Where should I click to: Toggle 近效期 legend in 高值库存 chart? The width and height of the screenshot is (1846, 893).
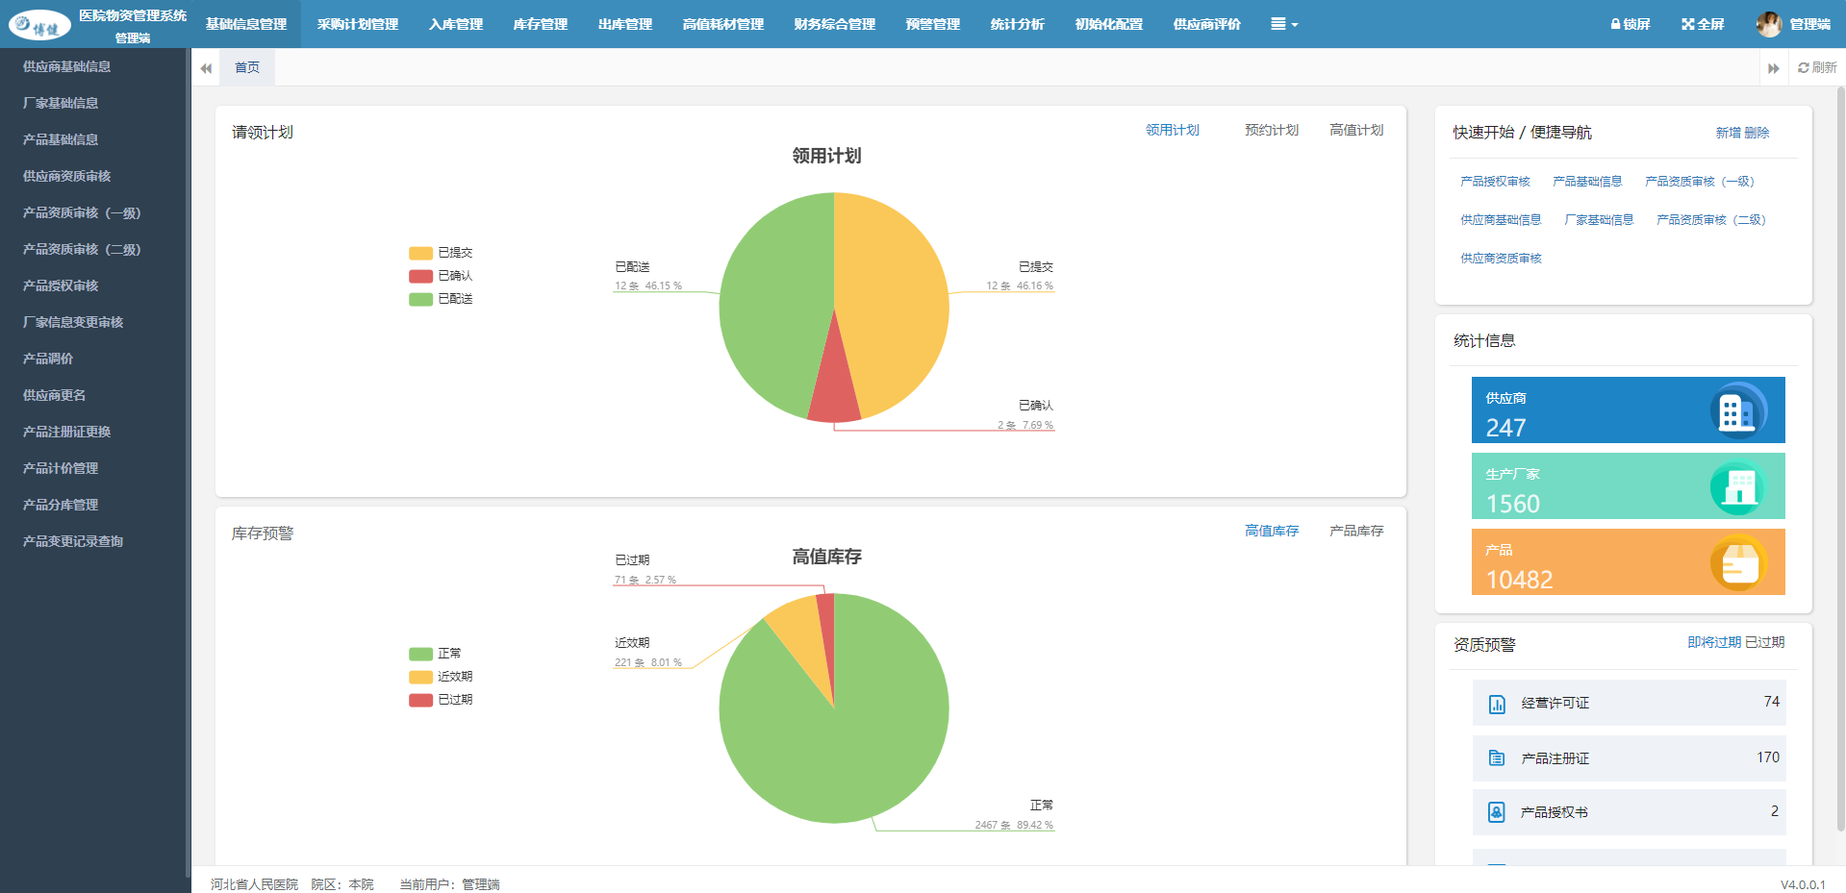coord(441,677)
